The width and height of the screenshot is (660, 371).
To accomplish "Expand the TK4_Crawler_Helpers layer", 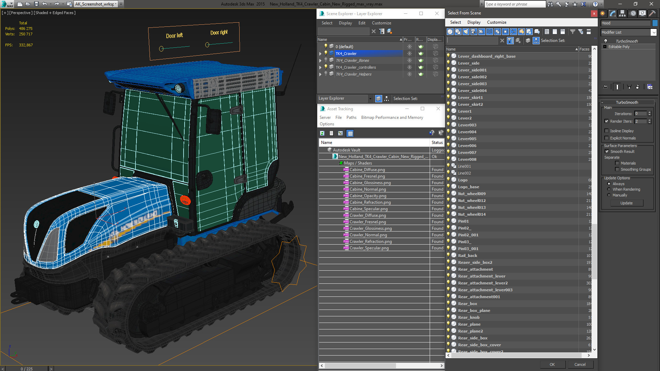I will pyautogui.click(x=320, y=74).
